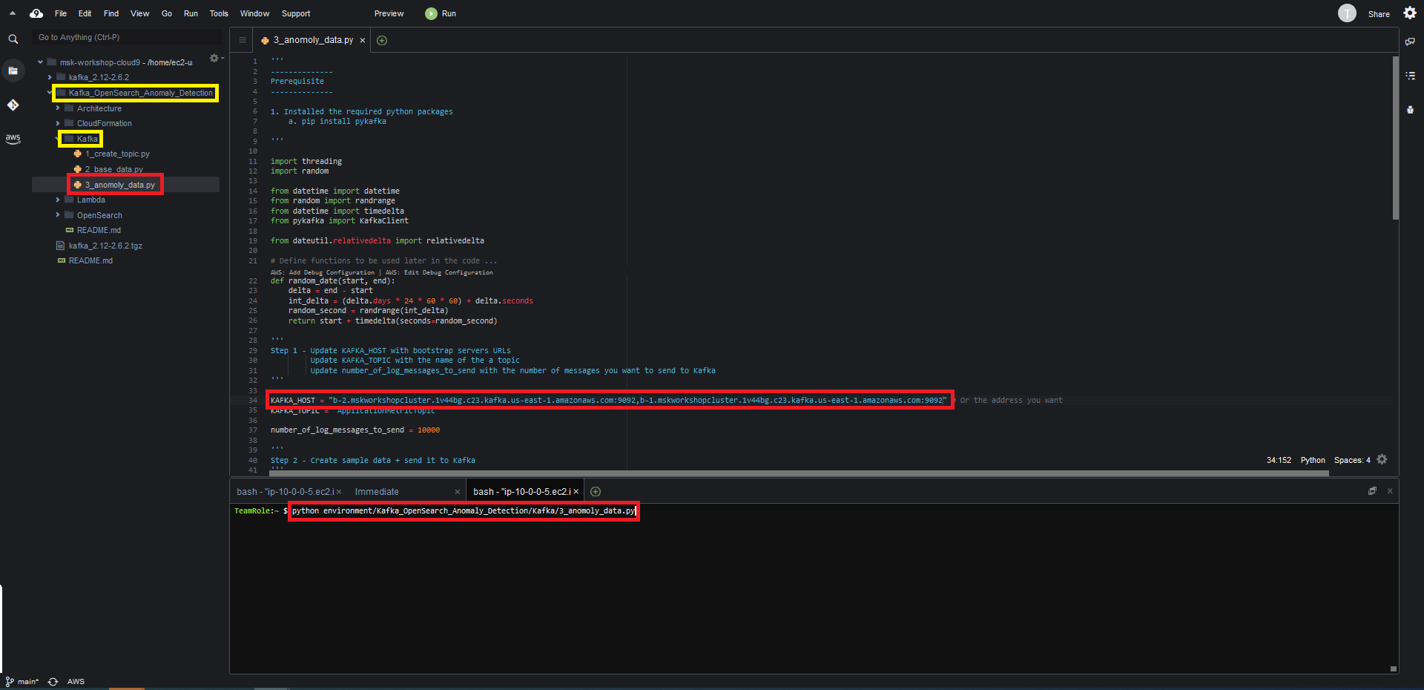Open the editor status bar settings gear
The width and height of the screenshot is (1424, 690).
tap(1382, 460)
